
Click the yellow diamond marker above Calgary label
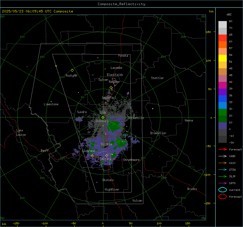click(x=107, y=155)
